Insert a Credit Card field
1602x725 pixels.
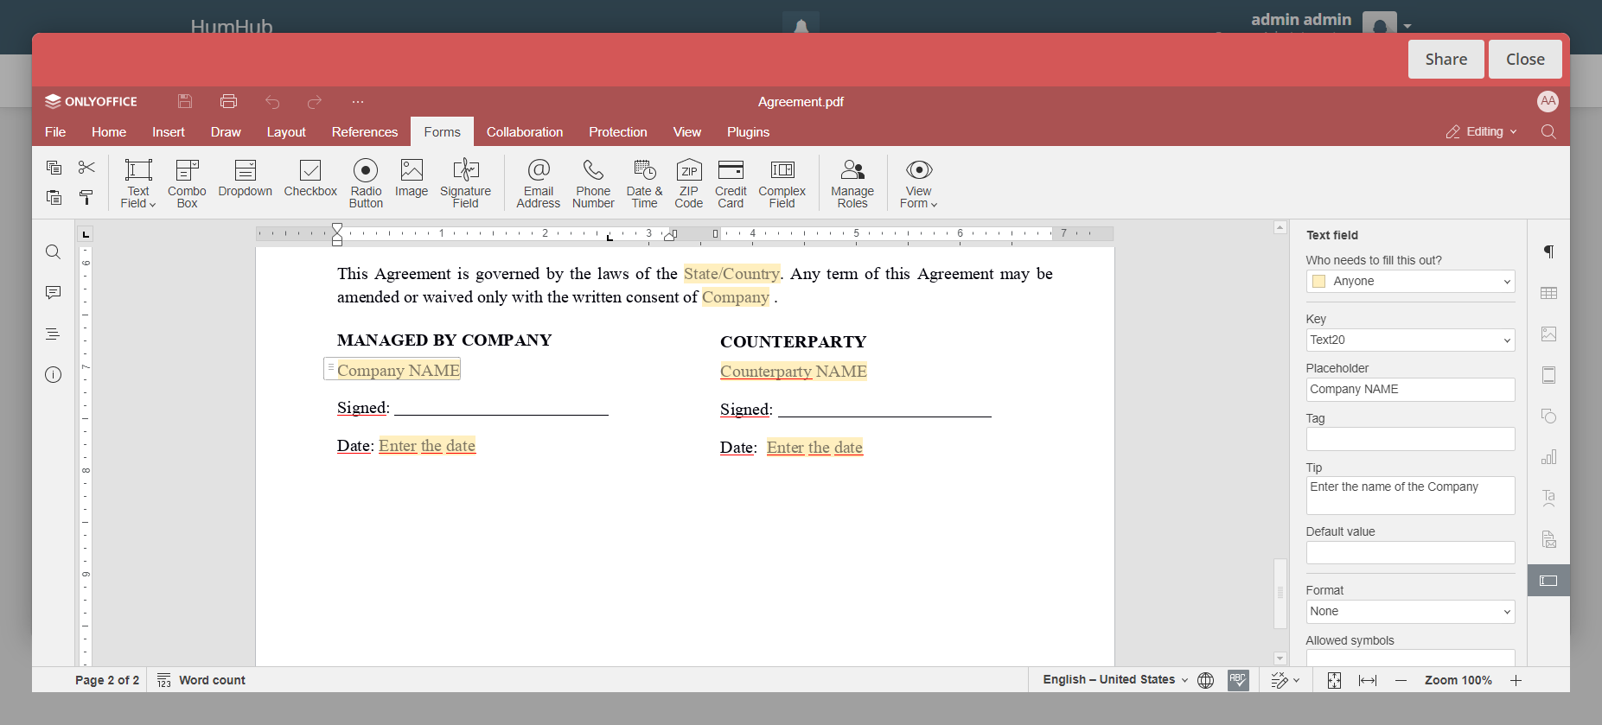[731, 183]
